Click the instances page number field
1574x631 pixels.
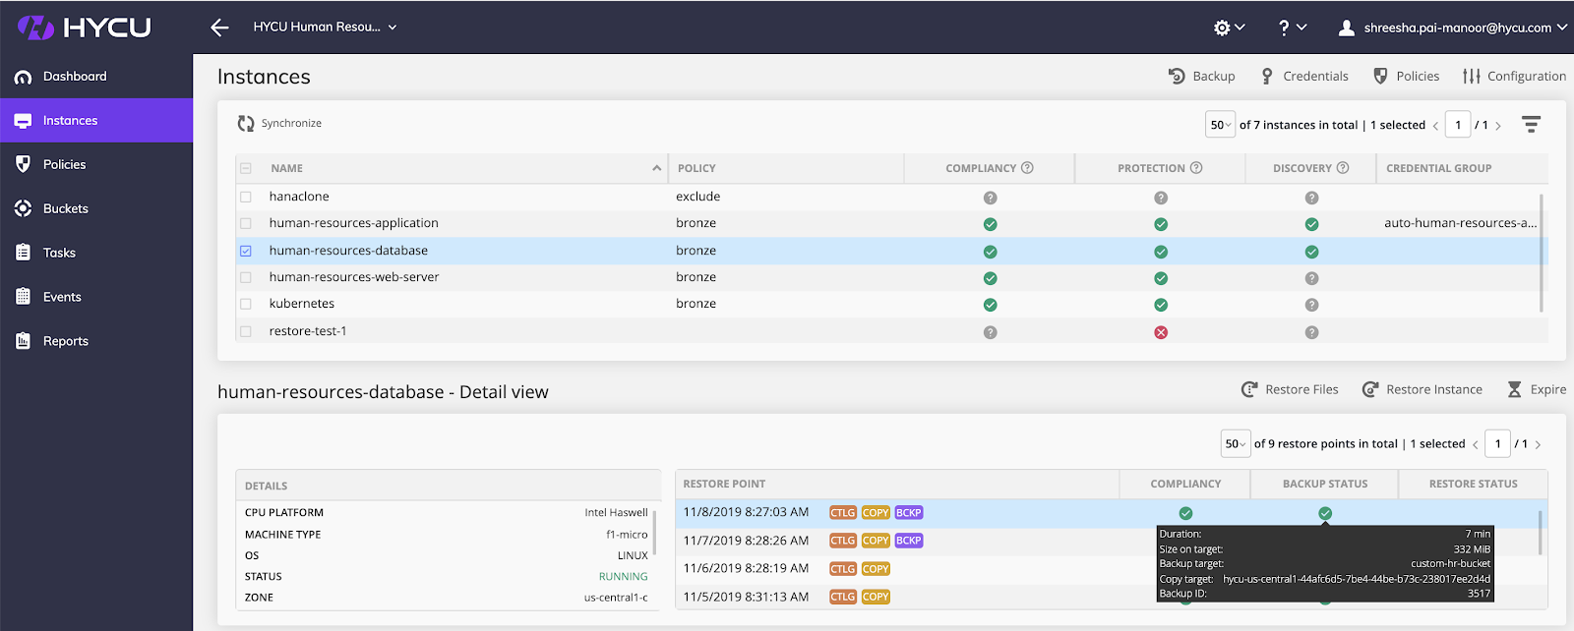1458,125
